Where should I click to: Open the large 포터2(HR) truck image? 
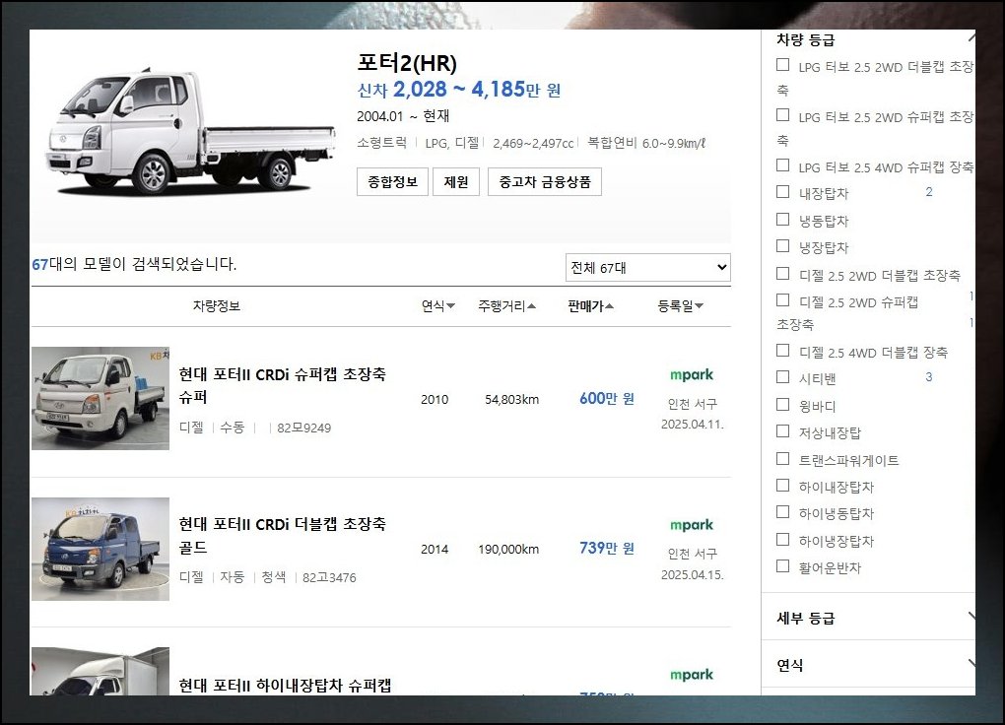(190, 131)
